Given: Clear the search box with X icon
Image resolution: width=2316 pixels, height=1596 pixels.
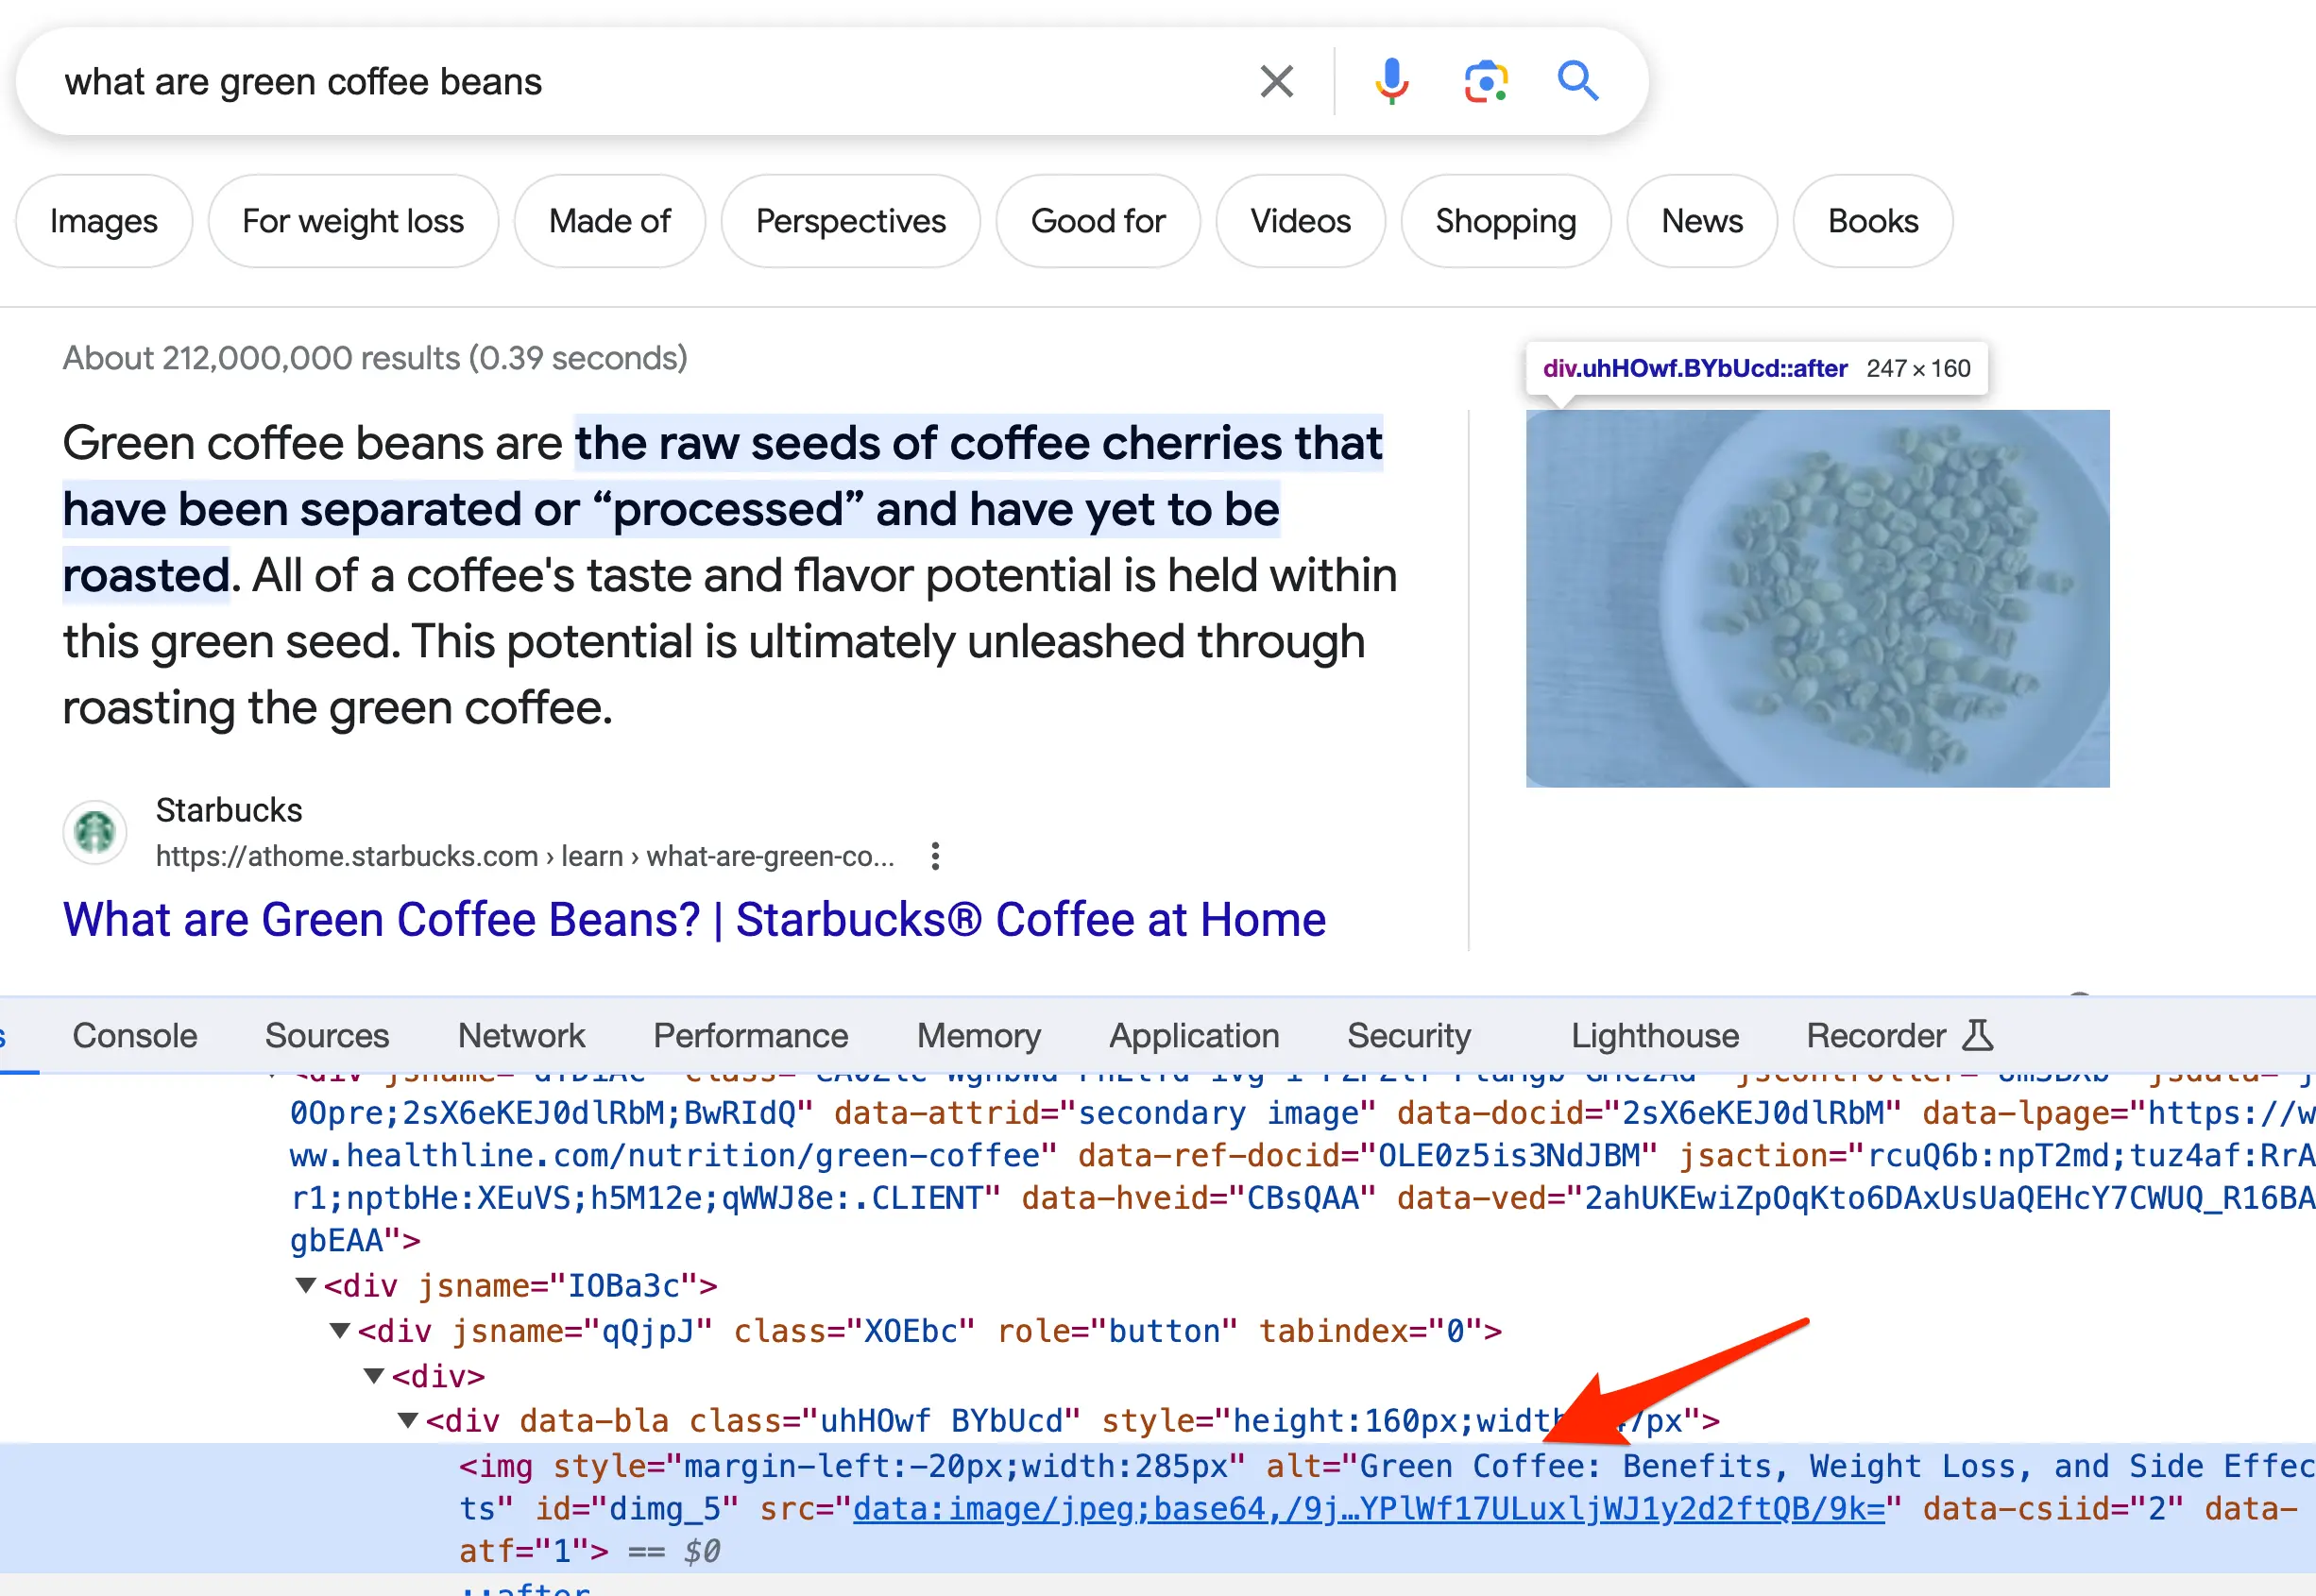Looking at the screenshot, I should (1276, 82).
